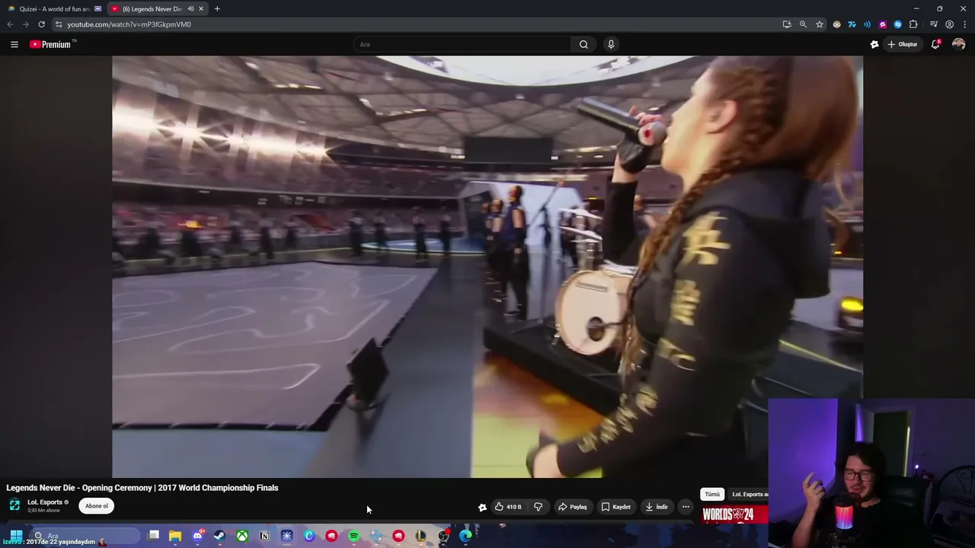Screen dimensions: 975x548
Task: Go to YouTube Premium home logo
Action: [x=50, y=44]
